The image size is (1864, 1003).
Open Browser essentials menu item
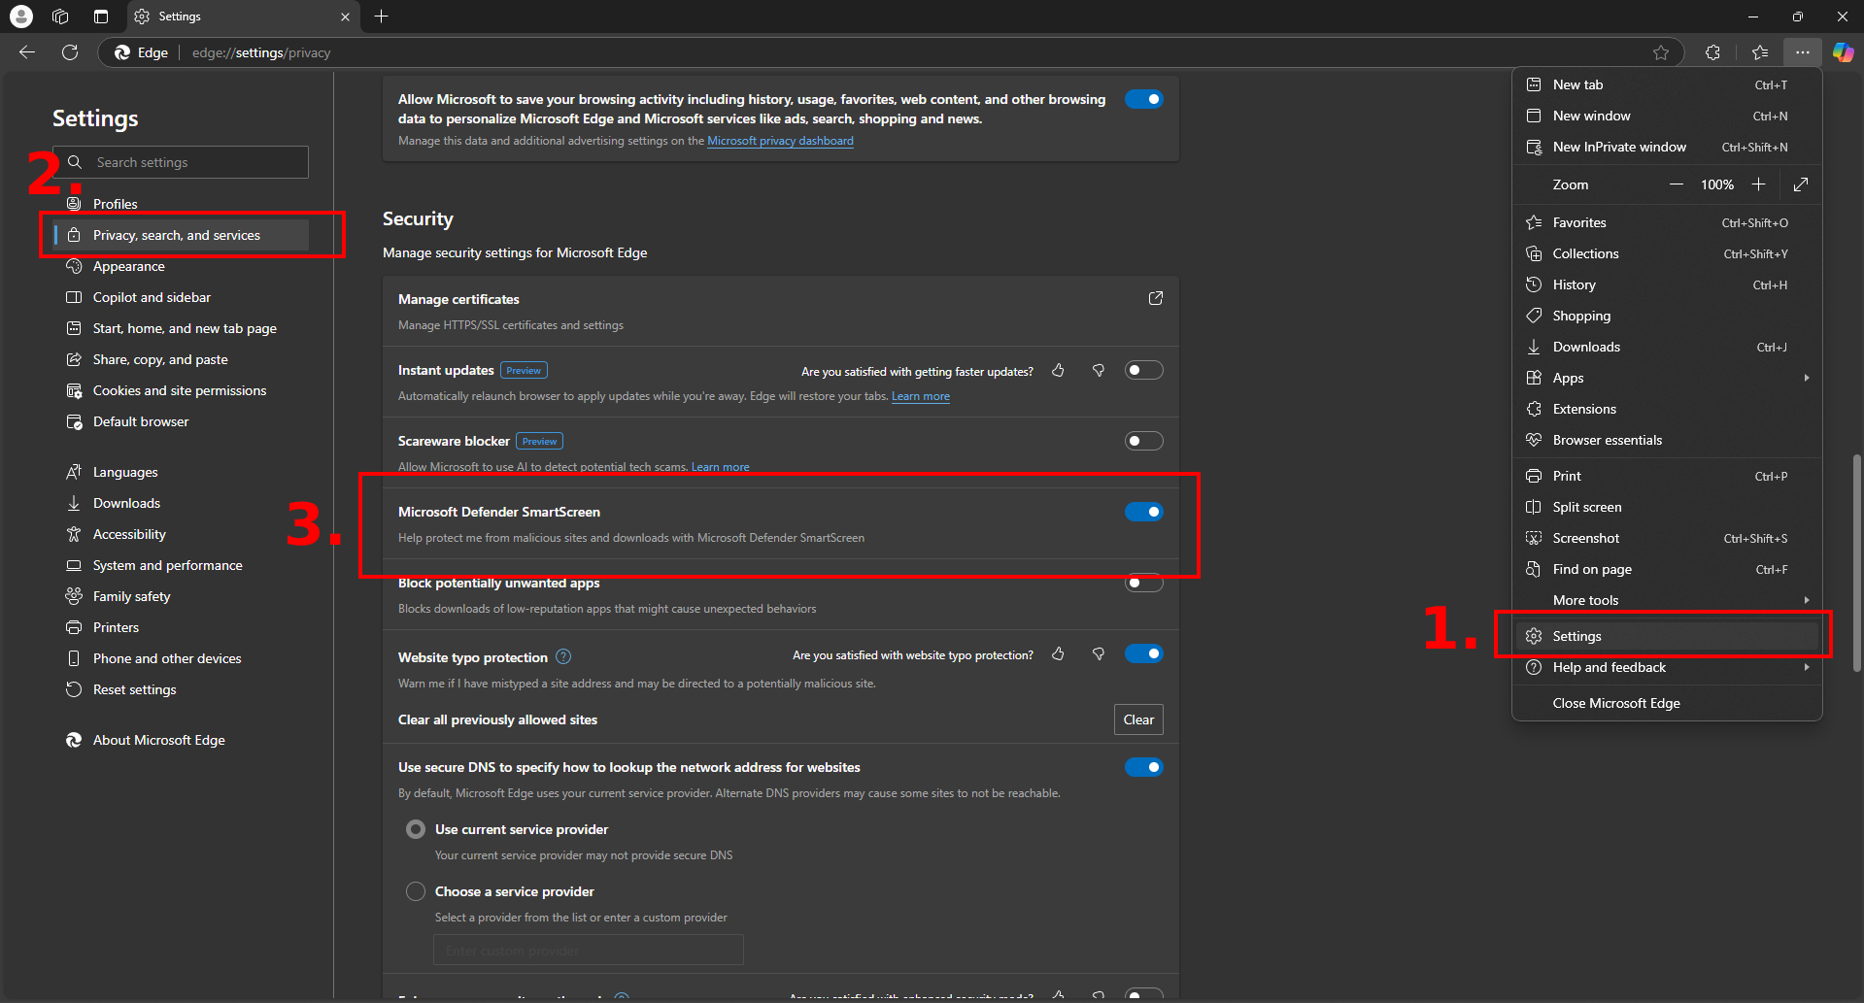pos(1667,440)
